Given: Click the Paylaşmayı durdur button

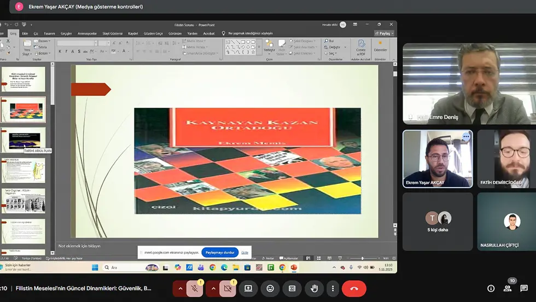Looking at the screenshot, I should (x=220, y=252).
